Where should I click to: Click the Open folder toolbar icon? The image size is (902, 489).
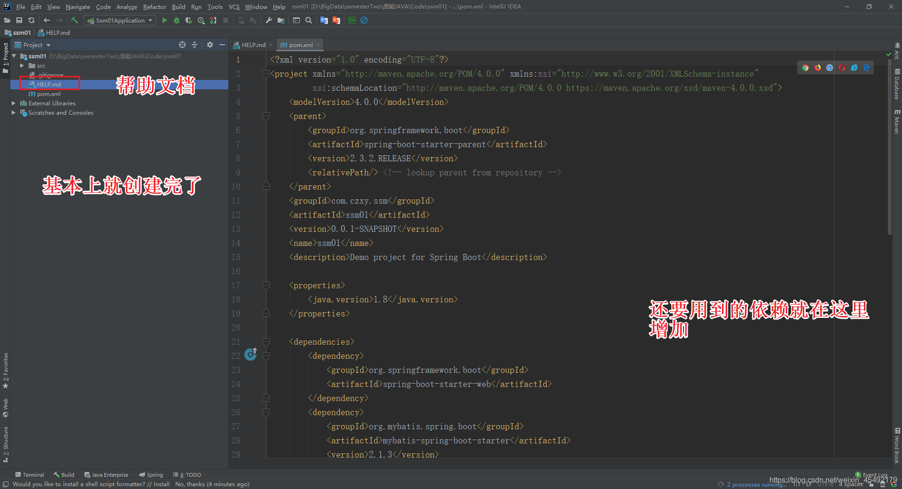[7, 20]
